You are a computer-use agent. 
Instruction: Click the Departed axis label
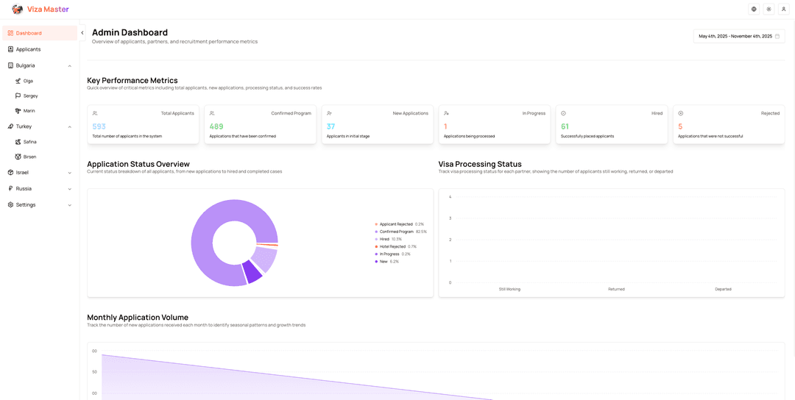[x=723, y=289]
